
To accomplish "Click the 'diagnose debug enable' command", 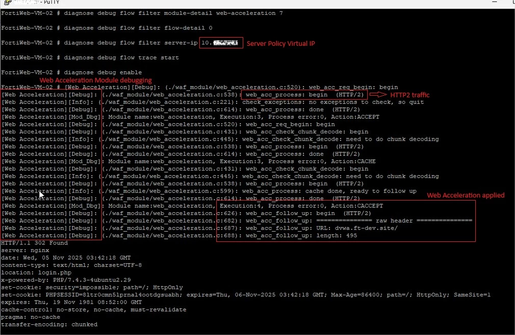I will coord(103,72).
